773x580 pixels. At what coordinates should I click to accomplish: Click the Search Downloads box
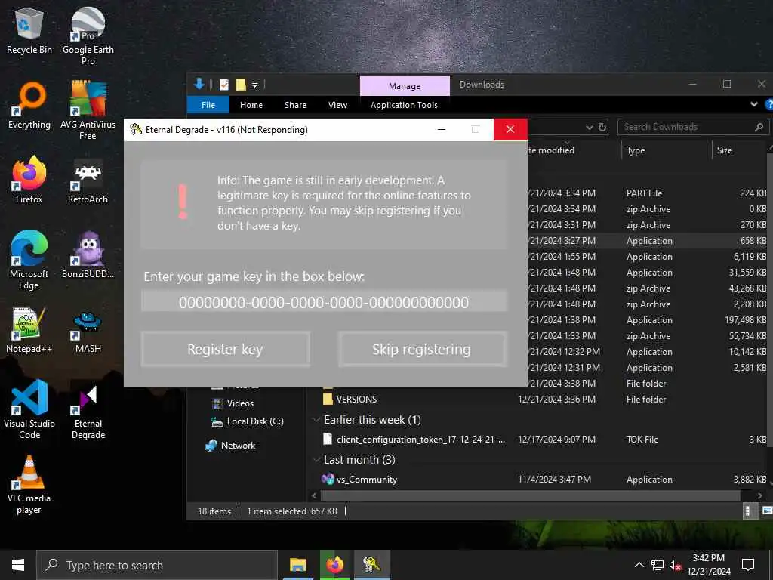click(693, 127)
